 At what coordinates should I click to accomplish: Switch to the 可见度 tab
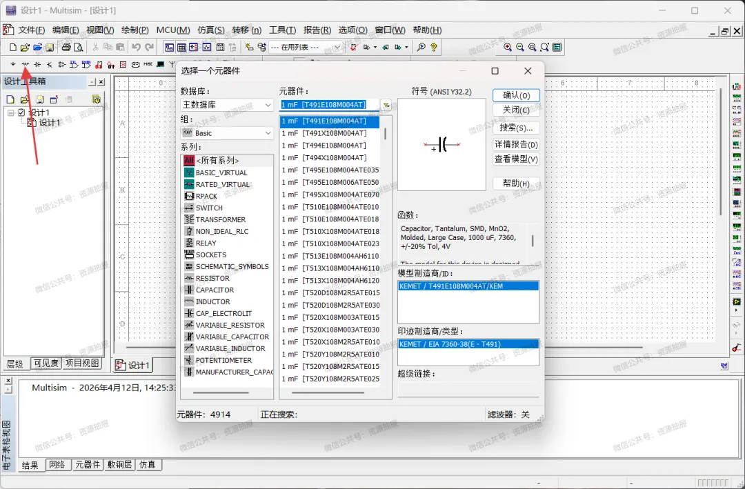pyautogui.click(x=46, y=363)
